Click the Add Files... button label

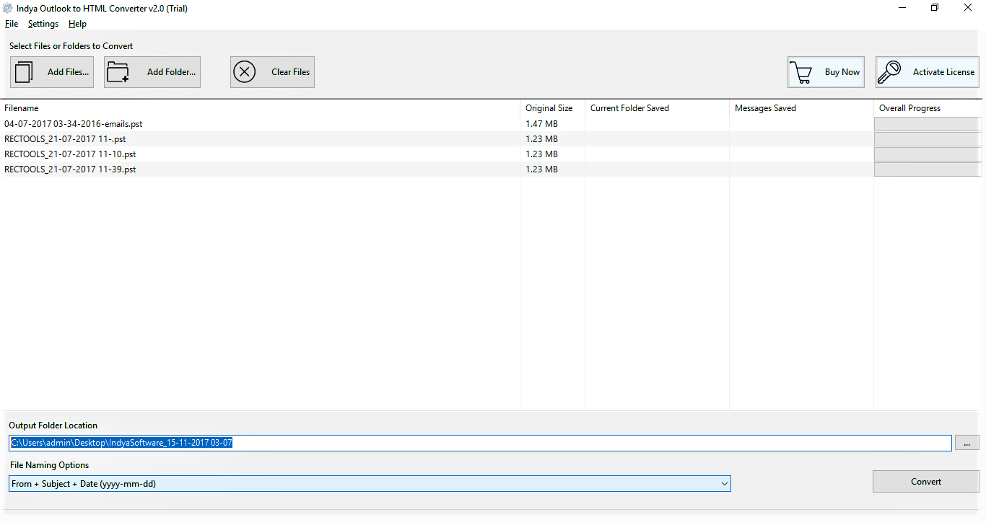tap(69, 72)
